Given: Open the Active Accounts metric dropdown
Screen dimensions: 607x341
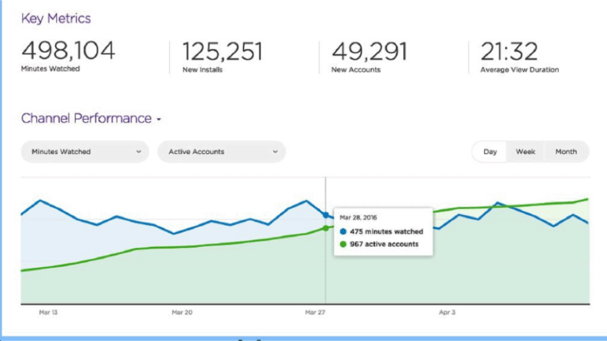Looking at the screenshot, I should (221, 152).
